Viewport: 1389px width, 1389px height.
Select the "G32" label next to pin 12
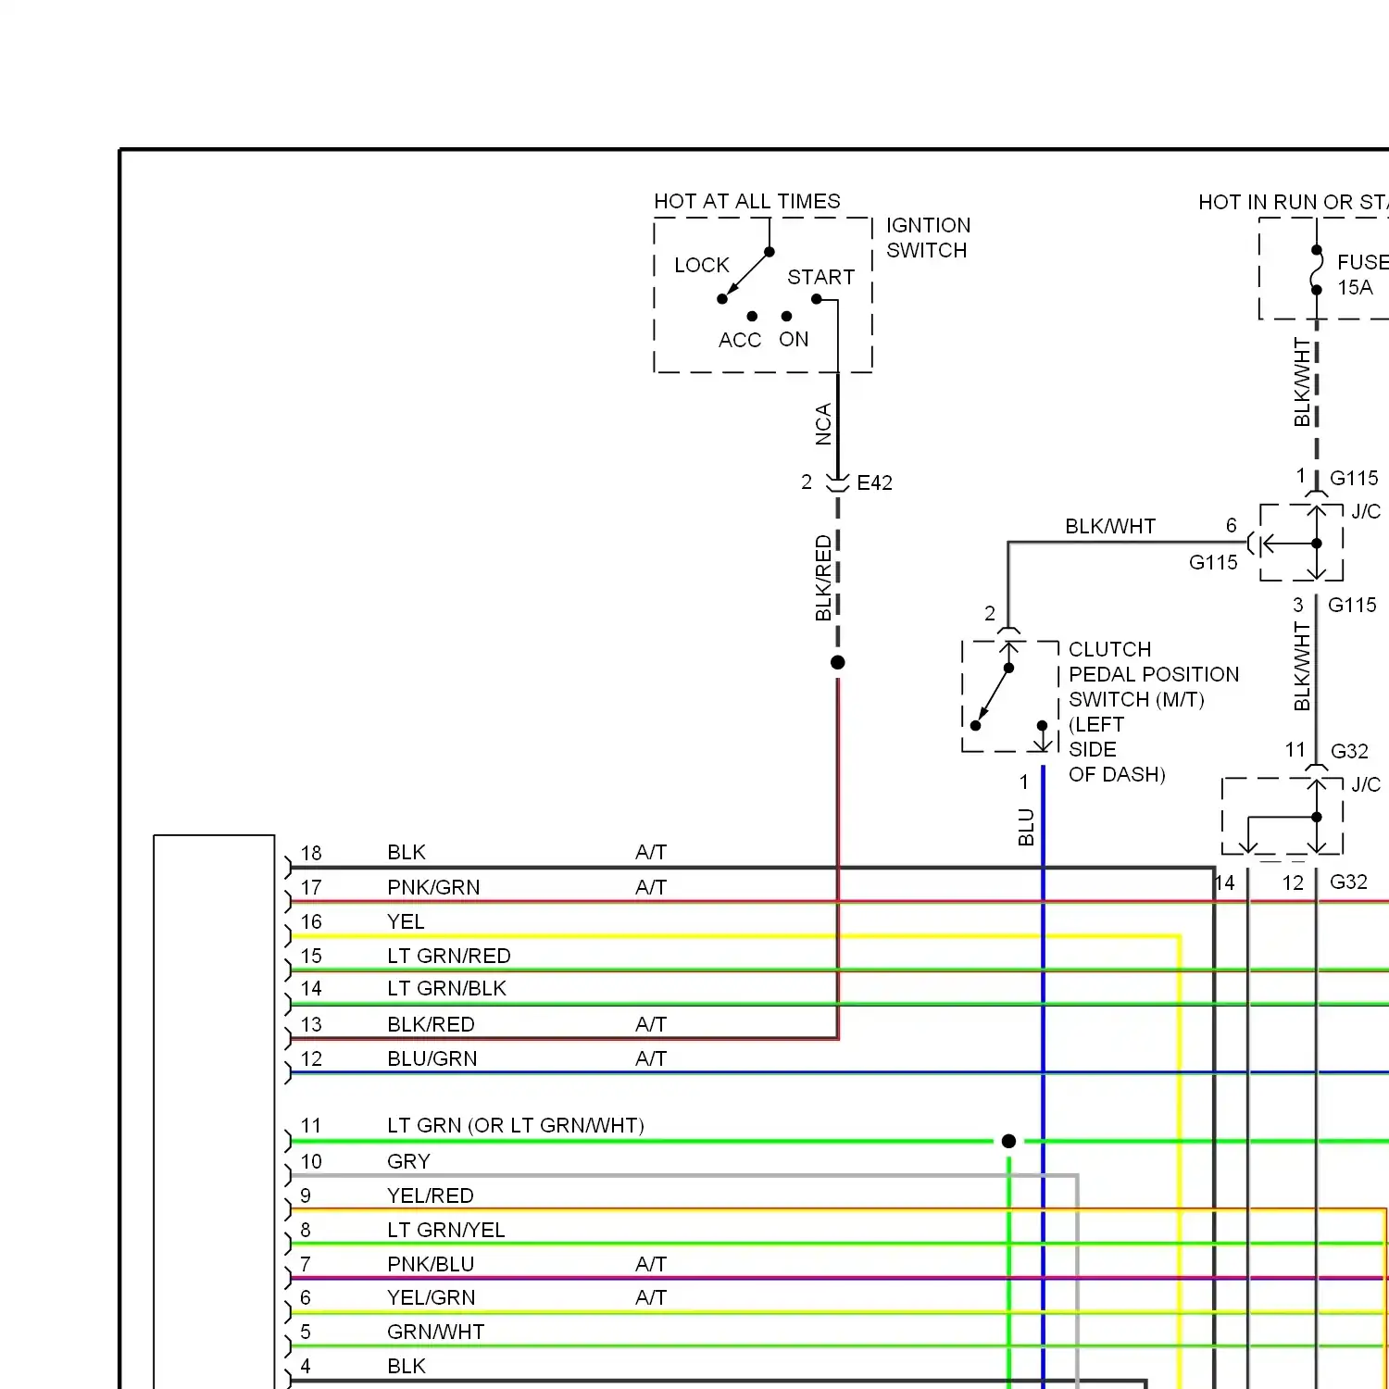pos(1348,882)
